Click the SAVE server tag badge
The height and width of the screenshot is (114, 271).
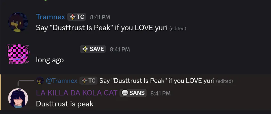coord(93,49)
